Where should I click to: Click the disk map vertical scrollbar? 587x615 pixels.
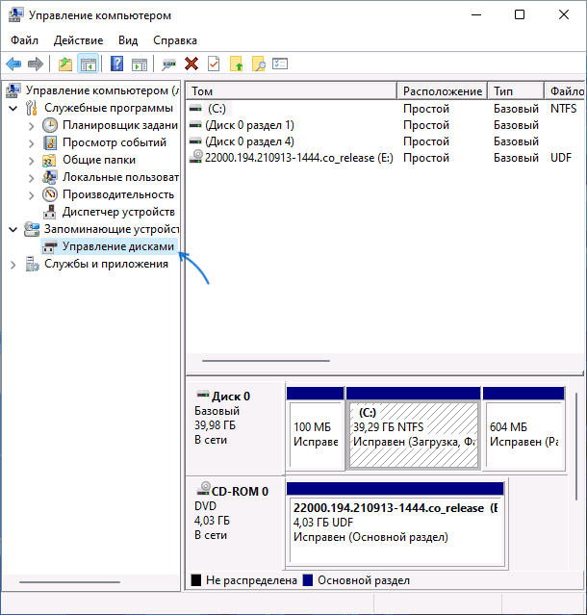(x=576, y=447)
